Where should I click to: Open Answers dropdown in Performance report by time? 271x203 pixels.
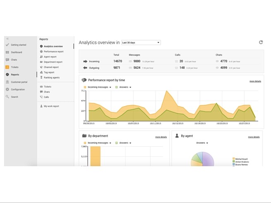tap(125, 87)
